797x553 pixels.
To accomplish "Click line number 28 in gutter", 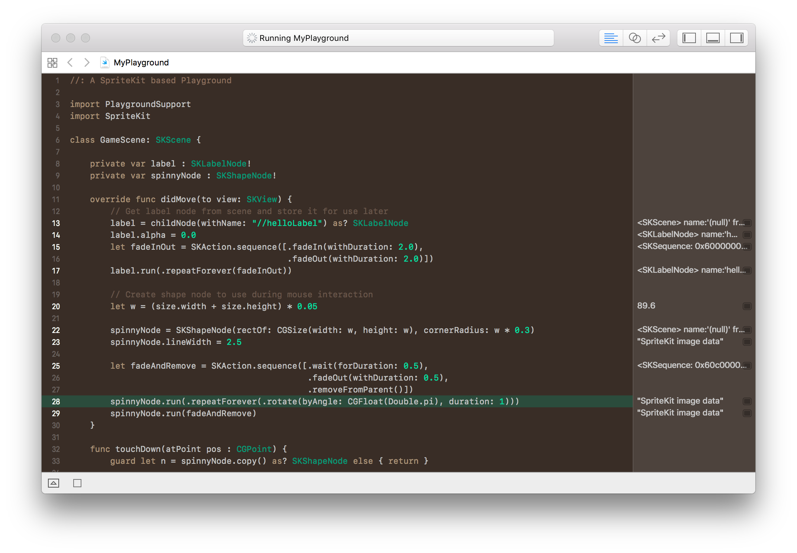I will click(56, 401).
